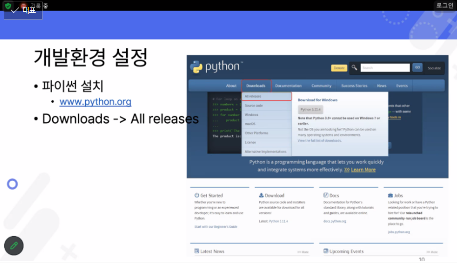Screen dimensions: 457x265
Task: Click the Python 3.11.4 download button
Action: (311, 109)
